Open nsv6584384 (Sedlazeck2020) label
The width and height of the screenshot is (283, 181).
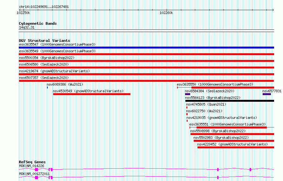tap(210, 91)
